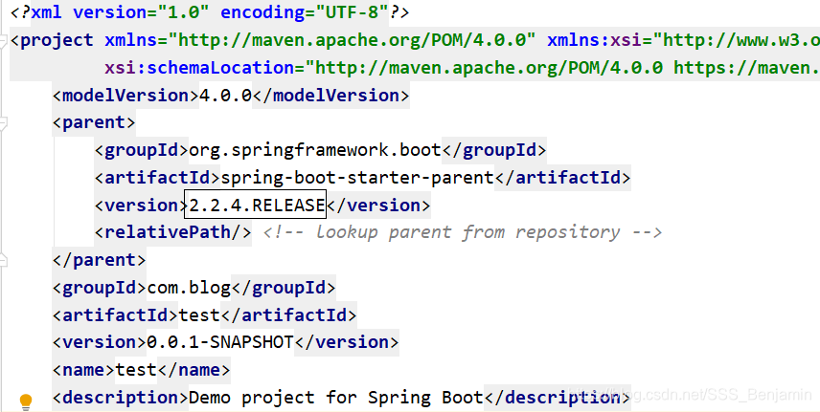The image size is (820, 412).
Task: Click the xml version 1.0 value
Action: [x=183, y=12]
